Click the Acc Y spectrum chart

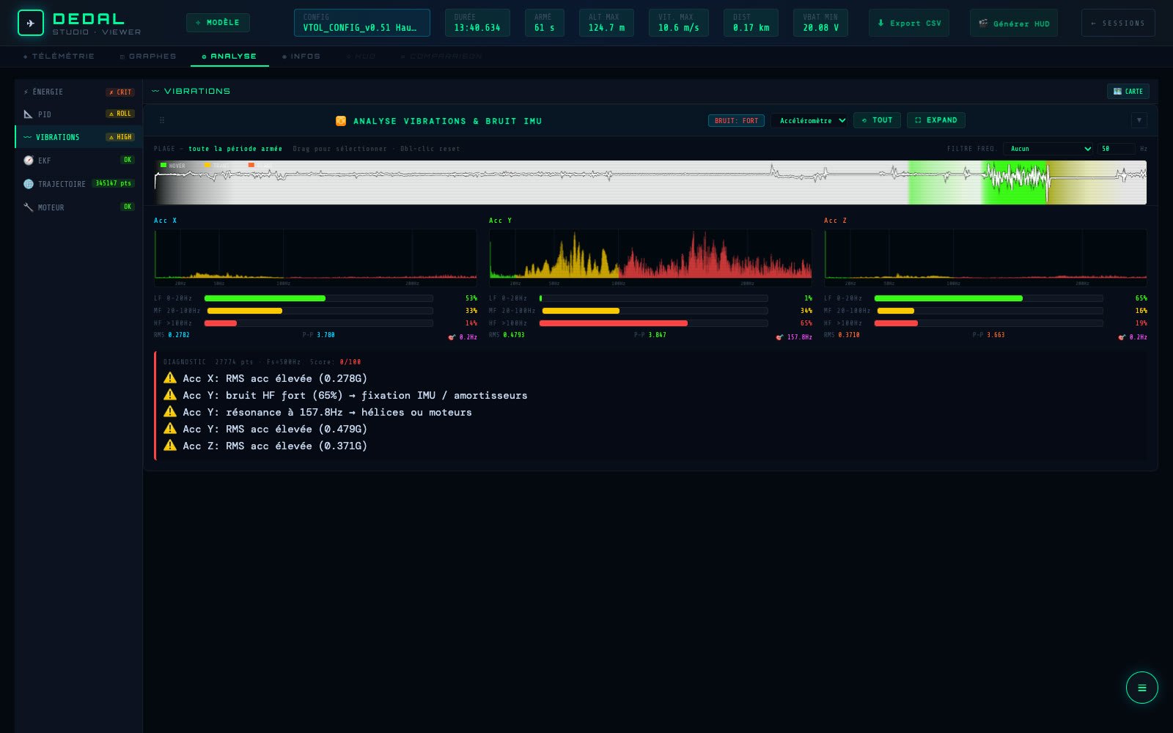click(650, 257)
